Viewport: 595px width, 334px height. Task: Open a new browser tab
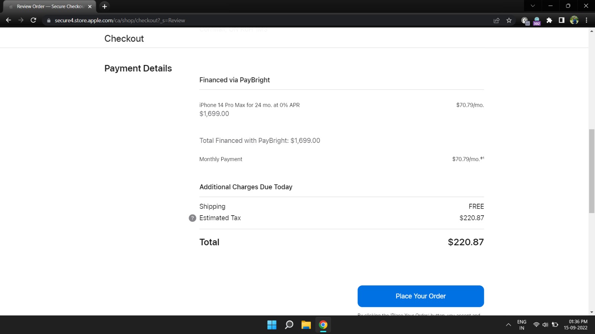click(104, 6)
